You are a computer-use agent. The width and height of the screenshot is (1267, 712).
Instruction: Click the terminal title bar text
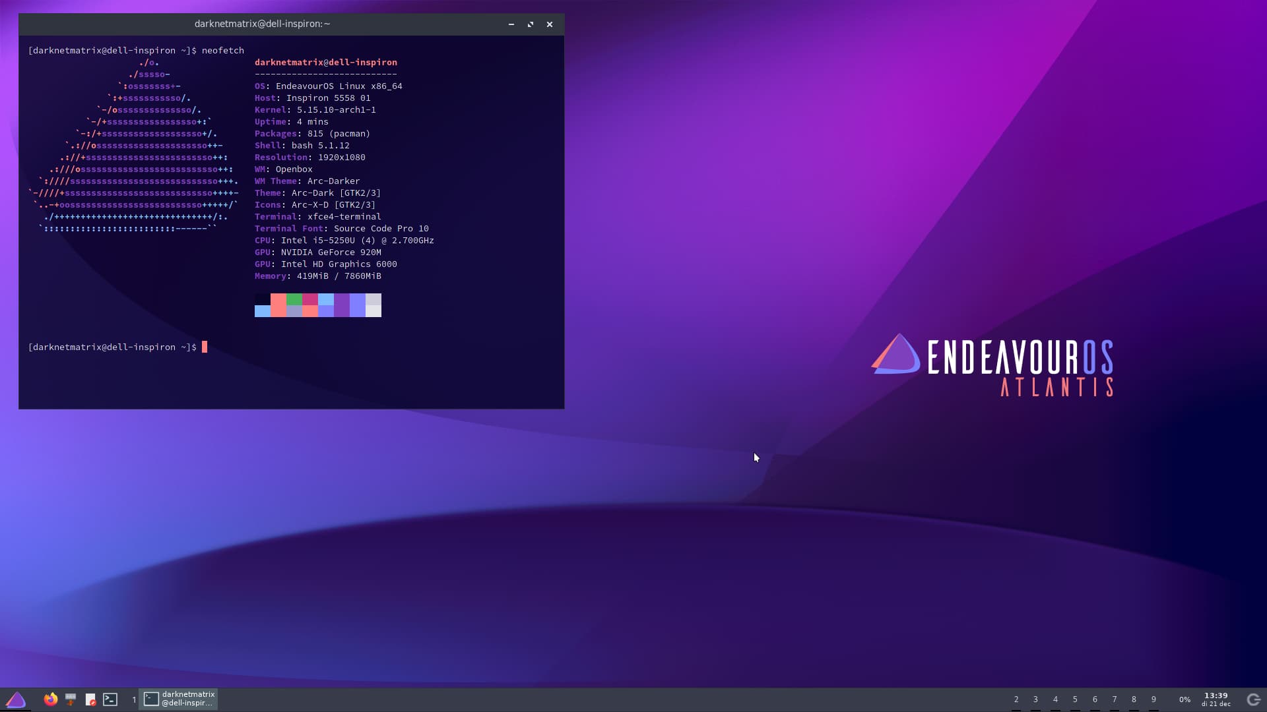pyautogui.click(x=262, y=24)
